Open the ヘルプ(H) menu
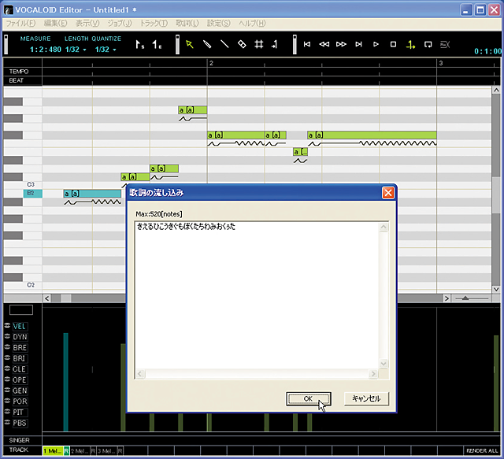The height and width of the screenshot is (459, 504). tap(252, 23)
